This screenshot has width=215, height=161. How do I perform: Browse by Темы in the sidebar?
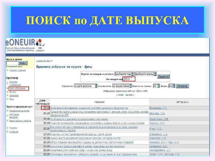[12, 99]
